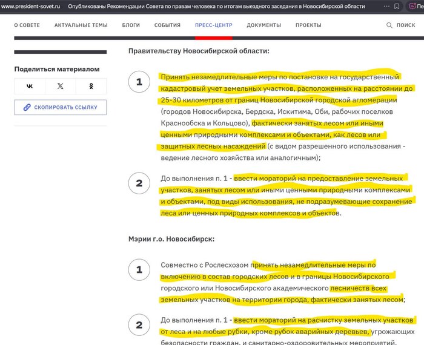Bookmark this page in browser address bar

point(397,6)
